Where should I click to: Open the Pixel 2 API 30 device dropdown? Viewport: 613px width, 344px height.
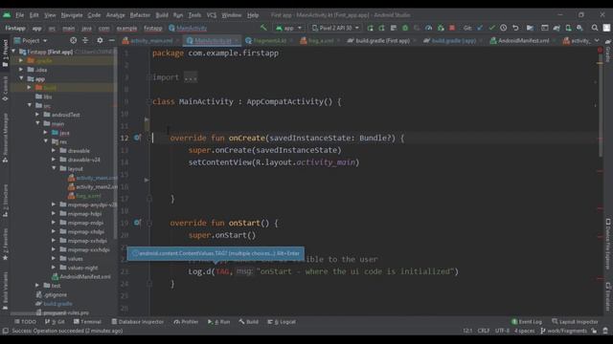335,28
